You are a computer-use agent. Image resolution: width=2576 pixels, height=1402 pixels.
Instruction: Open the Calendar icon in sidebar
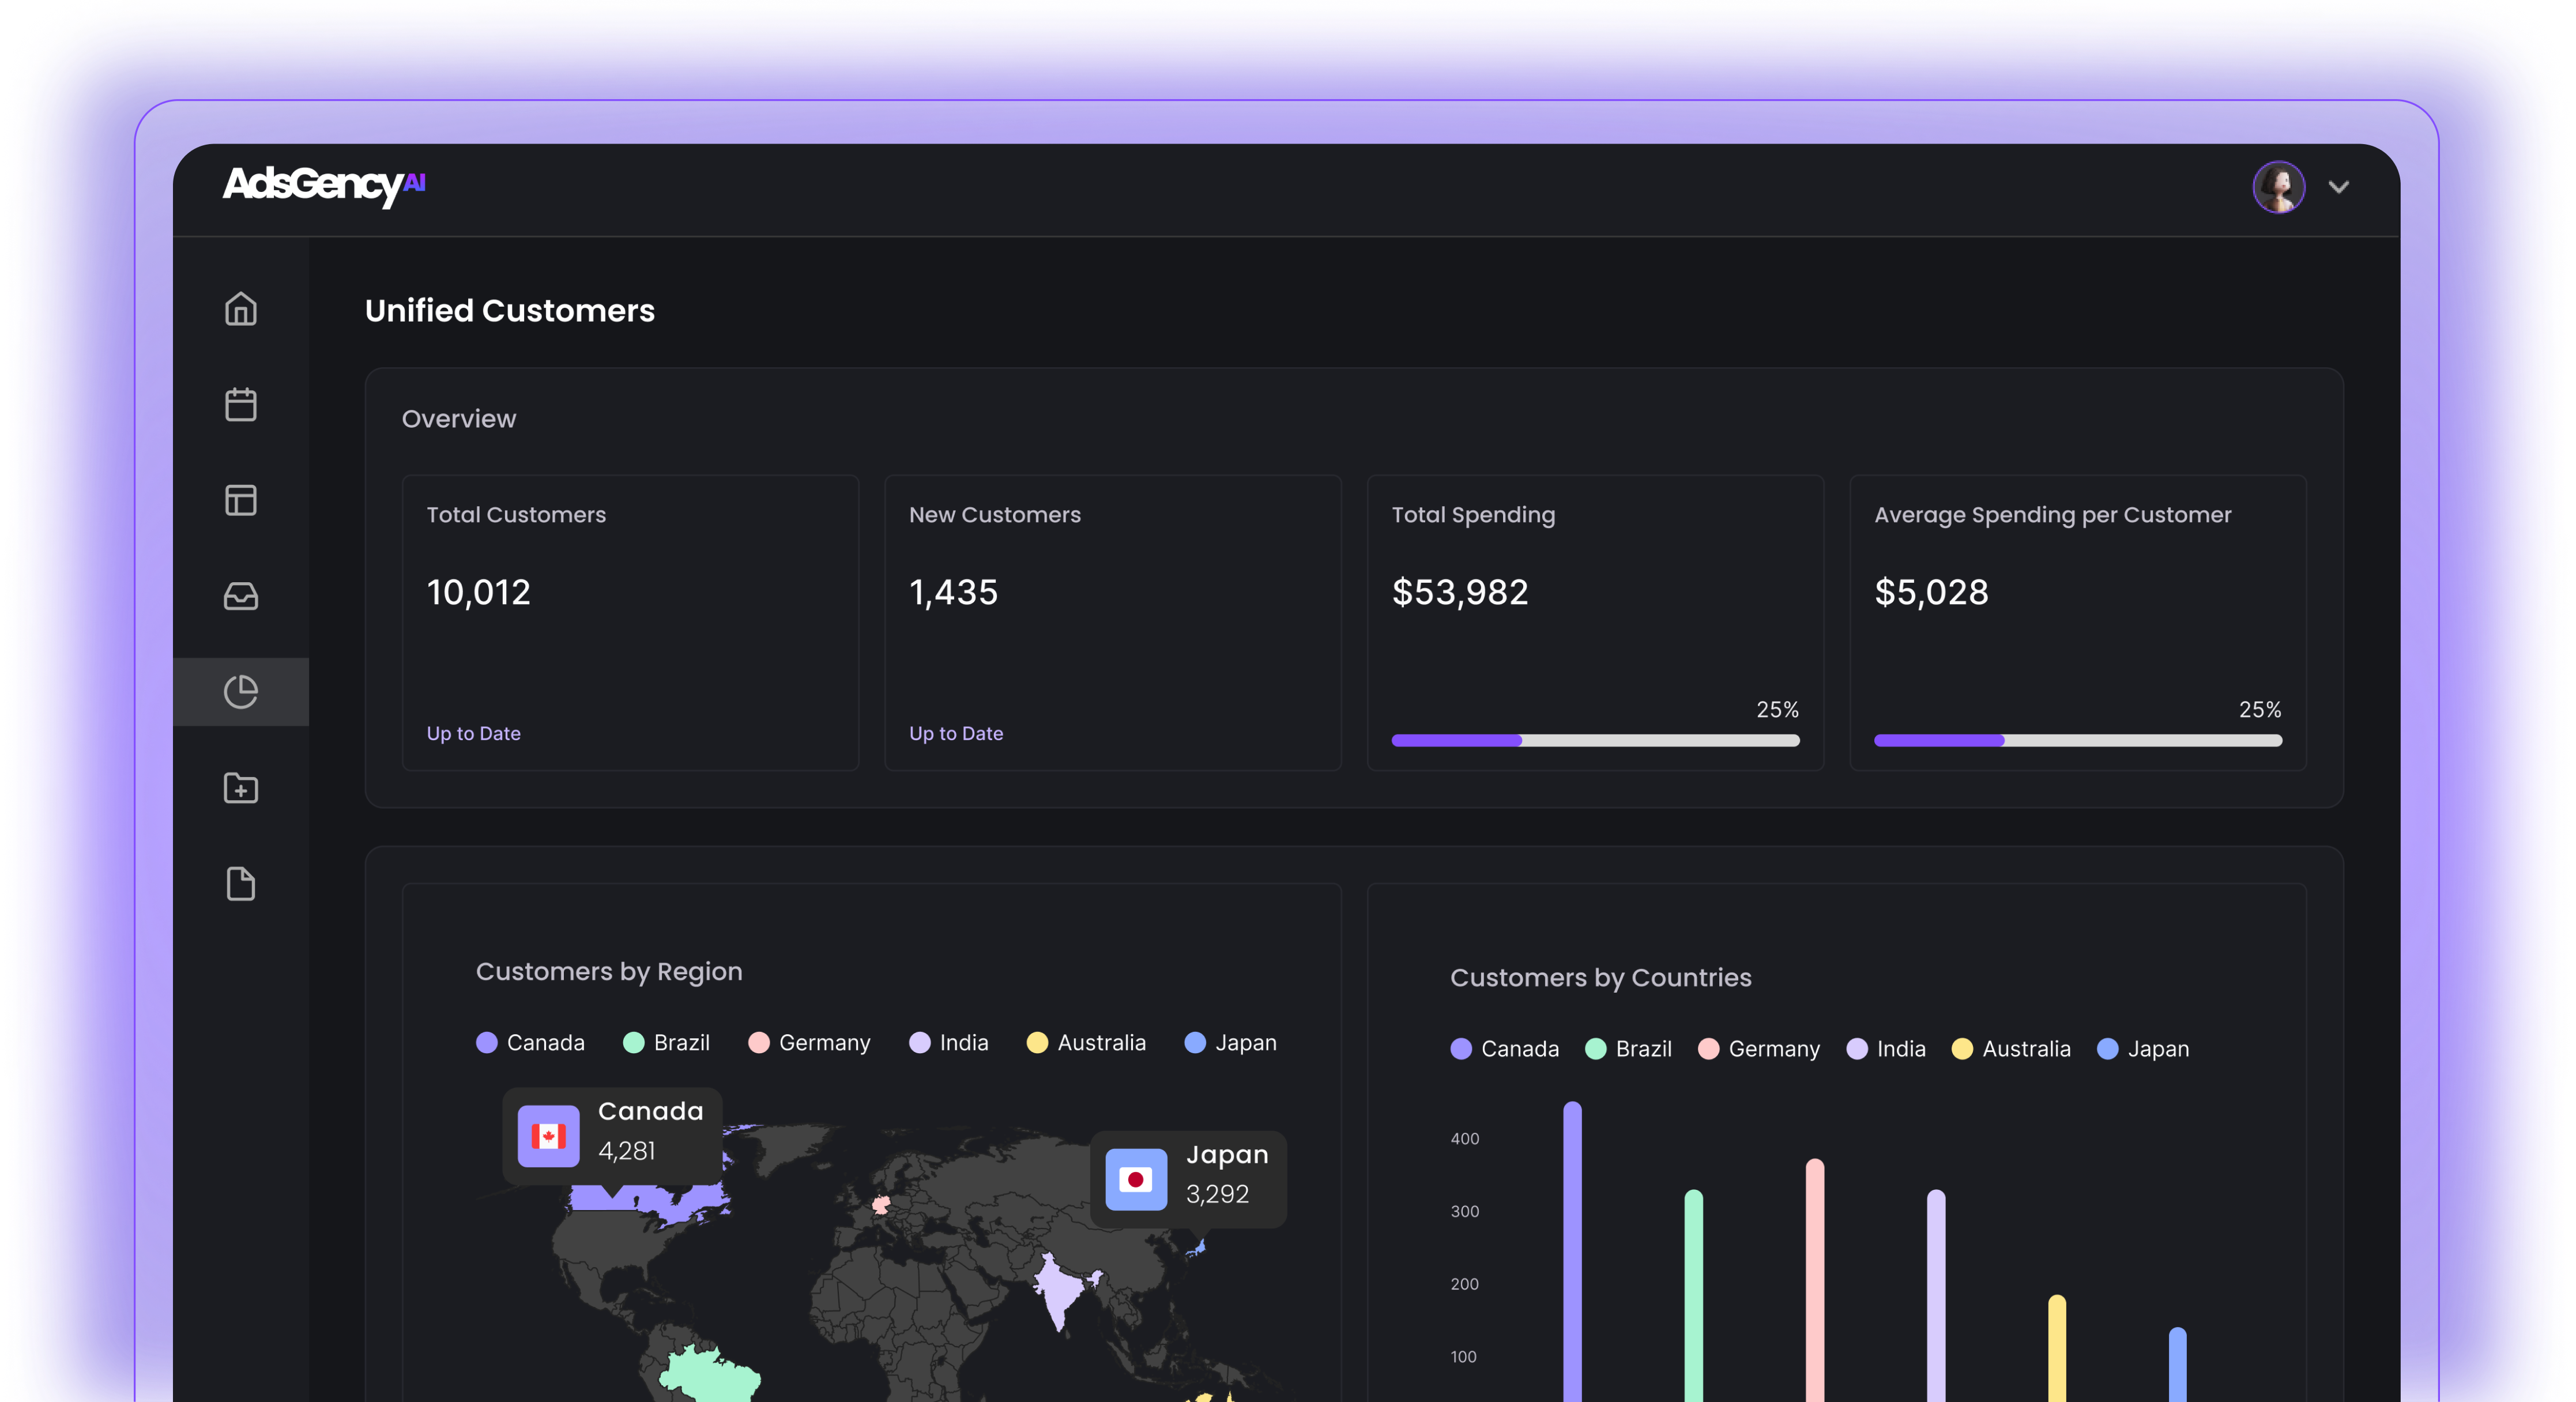coord(240,405)
